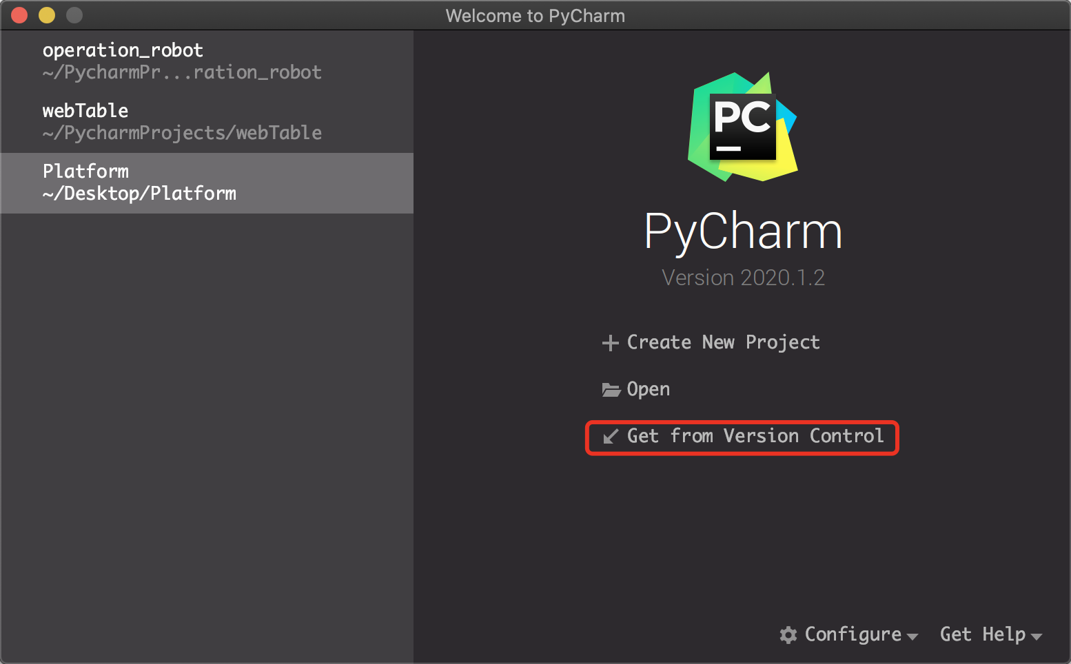Click the Open link text
Image resolution: width=1071 pixels, height=664 pixels.
click(x=648, y=389)
